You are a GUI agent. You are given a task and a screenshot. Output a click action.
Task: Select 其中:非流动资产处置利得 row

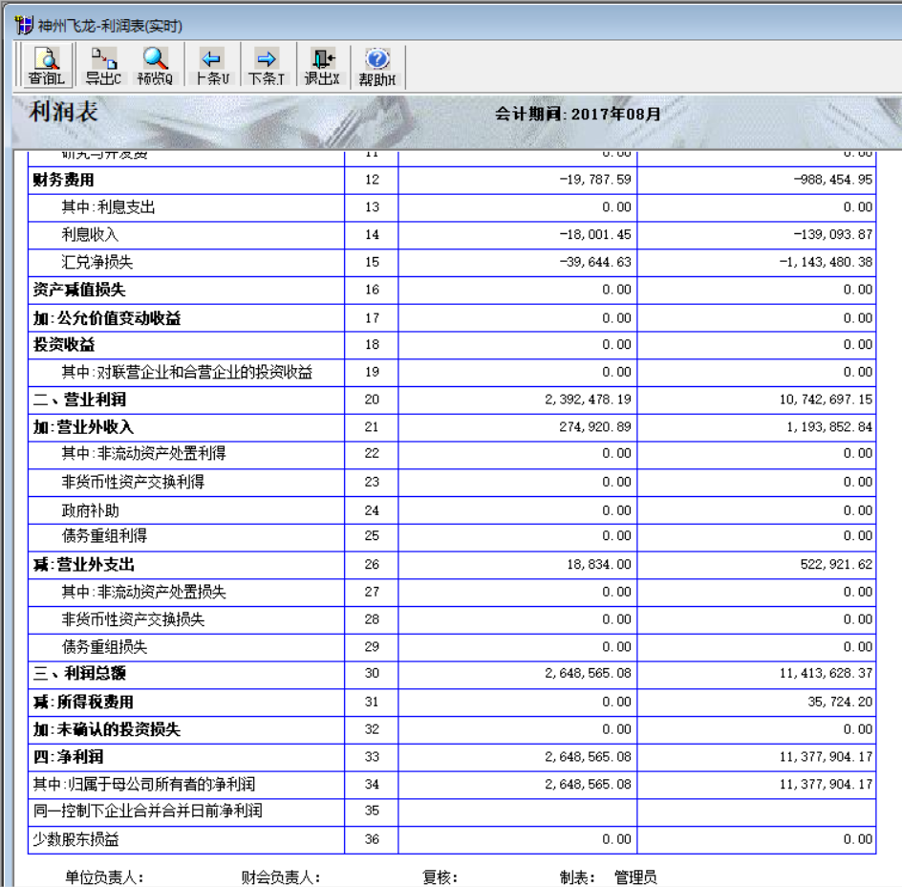[144, 454]
